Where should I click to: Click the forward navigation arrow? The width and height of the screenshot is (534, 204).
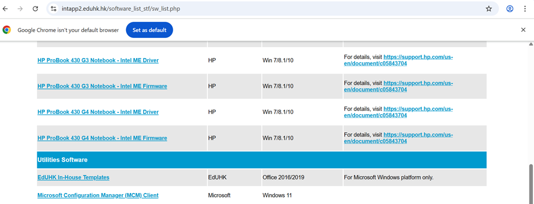pos(20,9)
